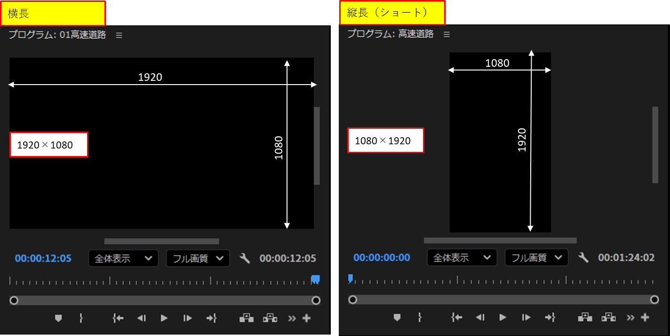Viewport: 670px width, 336px height.
Task: Open the プログラム: 高速道路 panel menu
Action: point(446,34)
